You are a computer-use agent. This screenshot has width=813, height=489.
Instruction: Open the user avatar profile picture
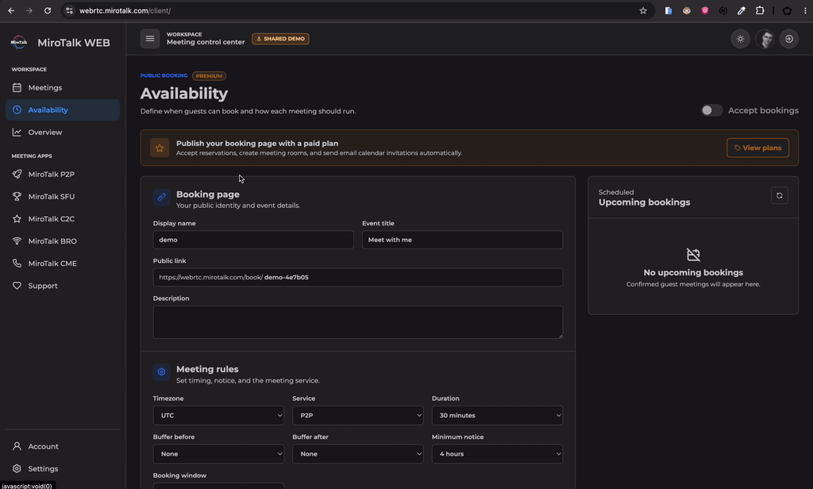(x=765, y=39)
